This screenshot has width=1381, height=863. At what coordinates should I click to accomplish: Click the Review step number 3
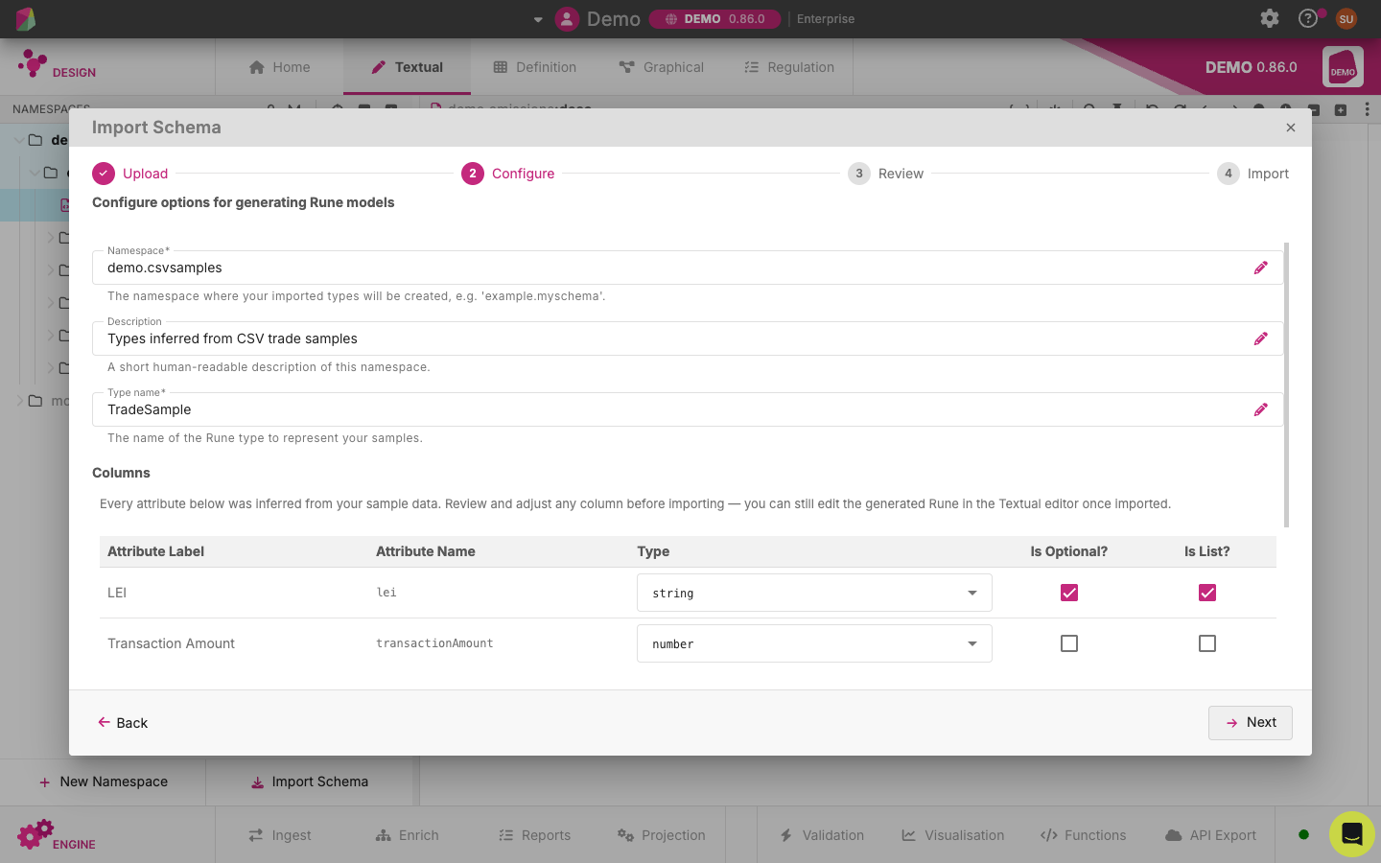pos(859,174)
